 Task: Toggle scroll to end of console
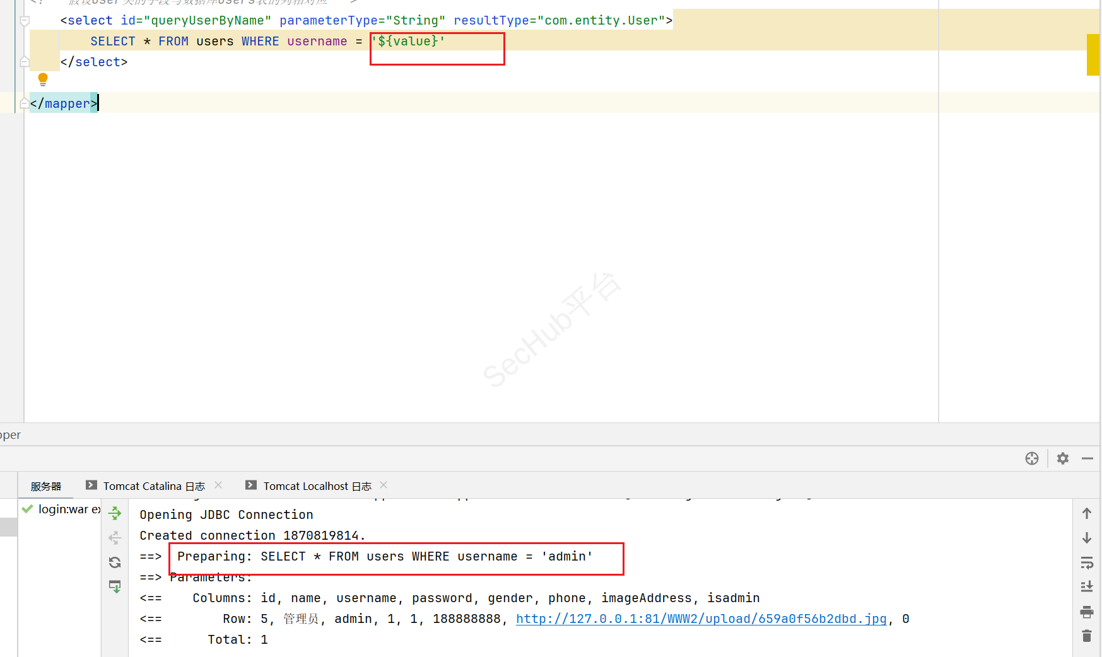pos(1086,587)
